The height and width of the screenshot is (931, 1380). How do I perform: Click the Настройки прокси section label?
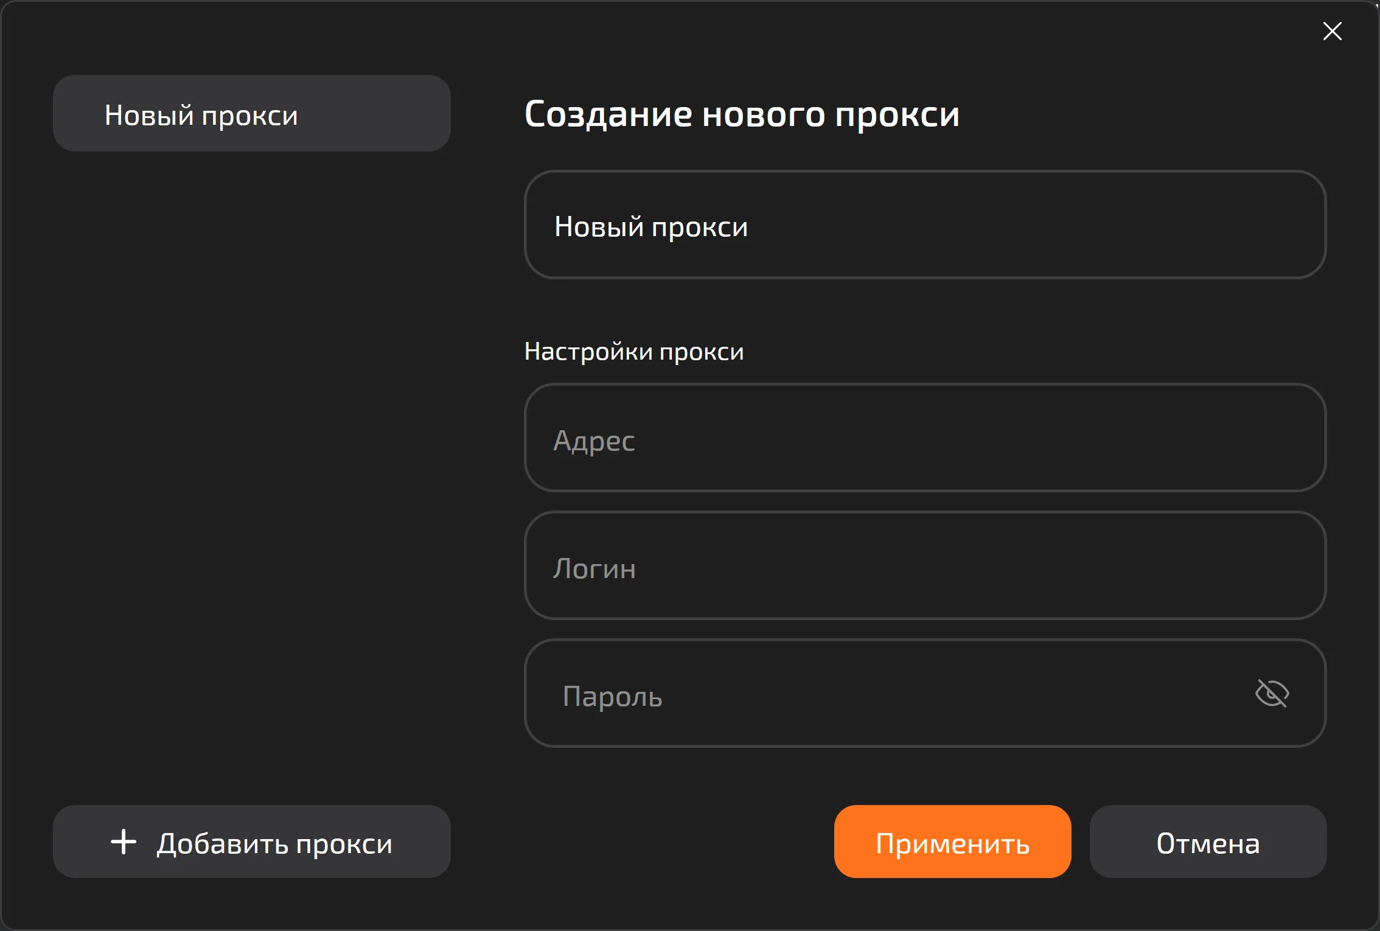pos(633,352)
